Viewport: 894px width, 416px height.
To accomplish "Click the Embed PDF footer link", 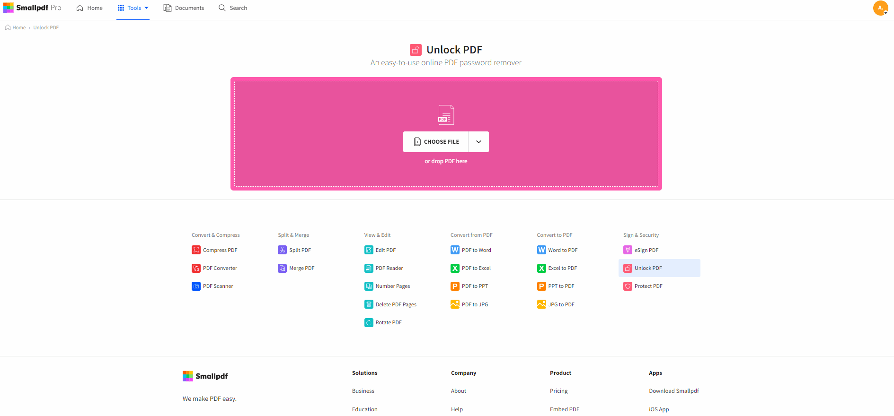I will click(565, 409).
